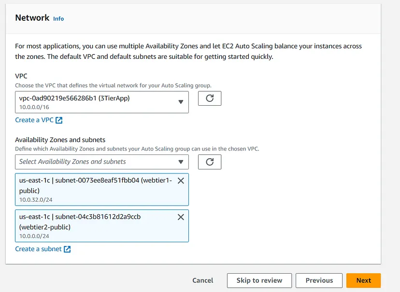
Task: Remove the webtier2-public subnet
Action: pos(181,217)
